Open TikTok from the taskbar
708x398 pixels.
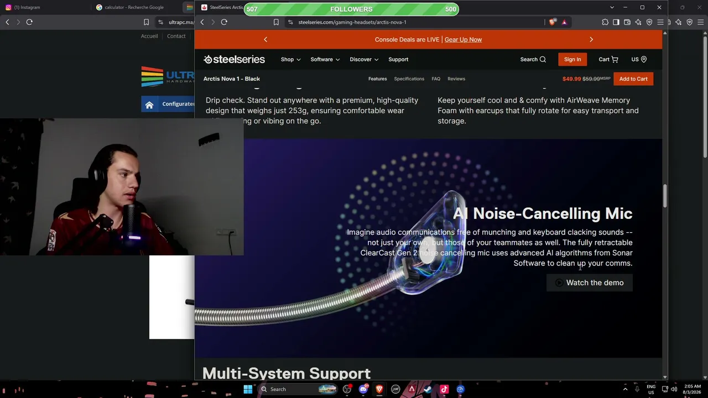444,389
